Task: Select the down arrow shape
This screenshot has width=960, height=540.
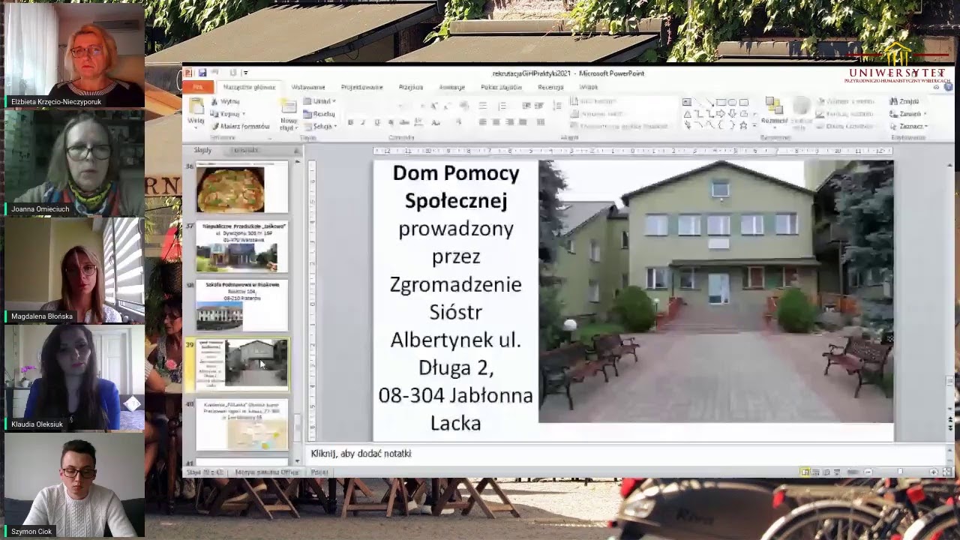Action: (732, 114)
